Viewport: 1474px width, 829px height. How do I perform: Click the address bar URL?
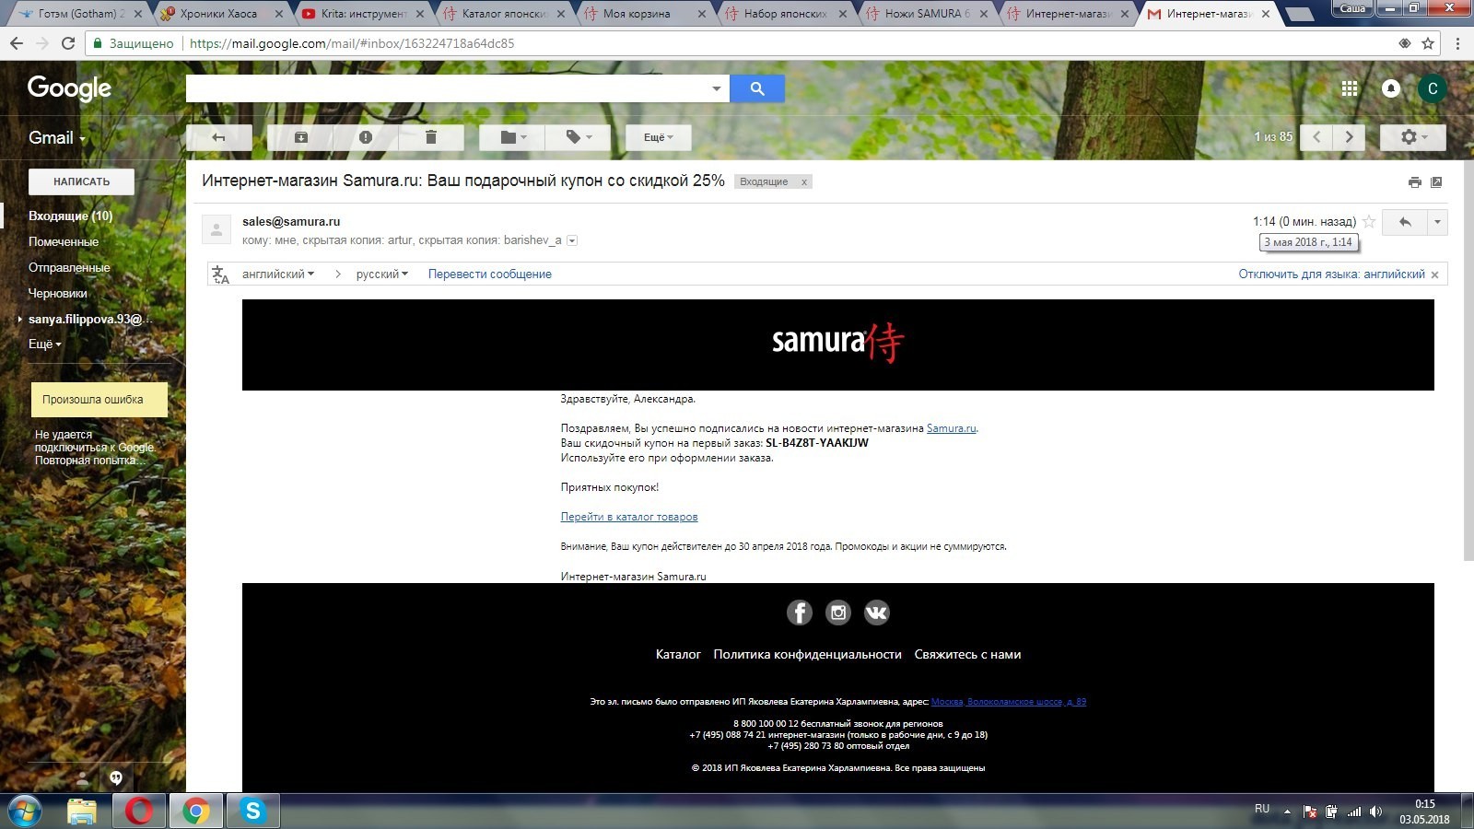coord(352,43)
